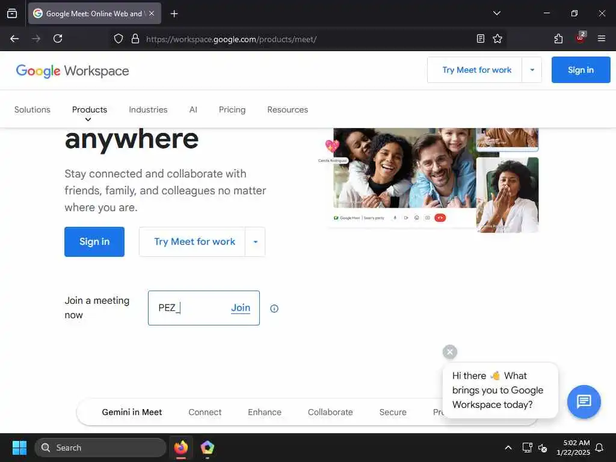Click the colorful pentagon taskbar app icon
The width and height of the screenshot is (616, 462).
tap(207, 448)
